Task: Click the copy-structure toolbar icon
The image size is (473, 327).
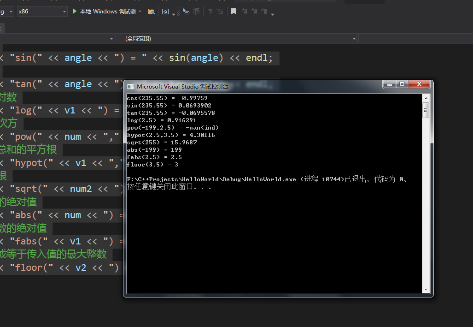Action: coord(197,11)
